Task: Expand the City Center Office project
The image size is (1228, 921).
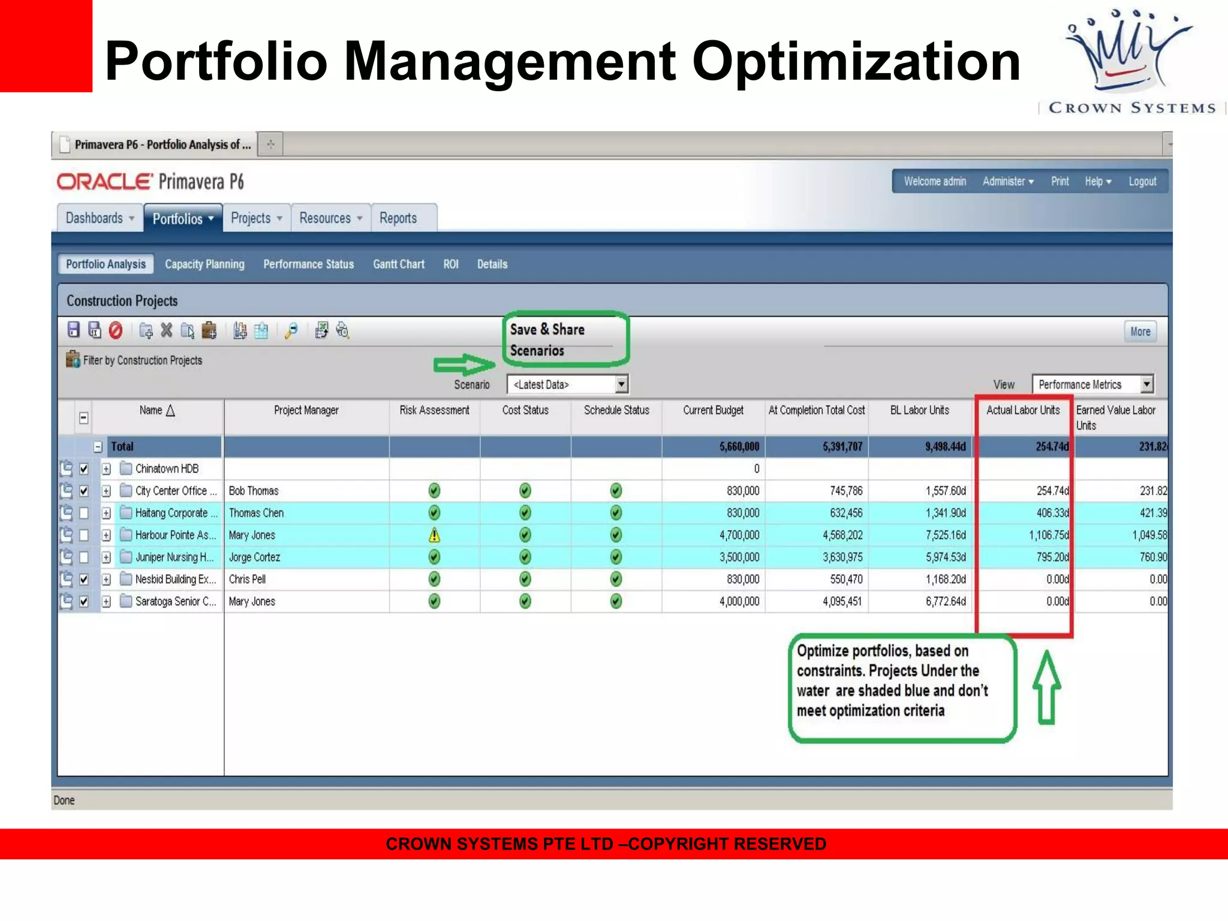Action: [106, 491]
